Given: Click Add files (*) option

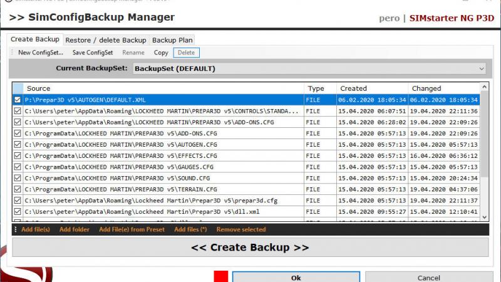Looking at the screenshot, I should (190, 229).
